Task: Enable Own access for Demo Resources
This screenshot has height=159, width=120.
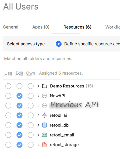Action: 31,86
